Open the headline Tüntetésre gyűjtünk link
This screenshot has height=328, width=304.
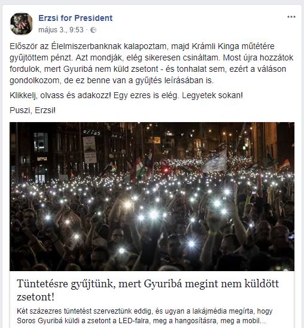point(148,290)
